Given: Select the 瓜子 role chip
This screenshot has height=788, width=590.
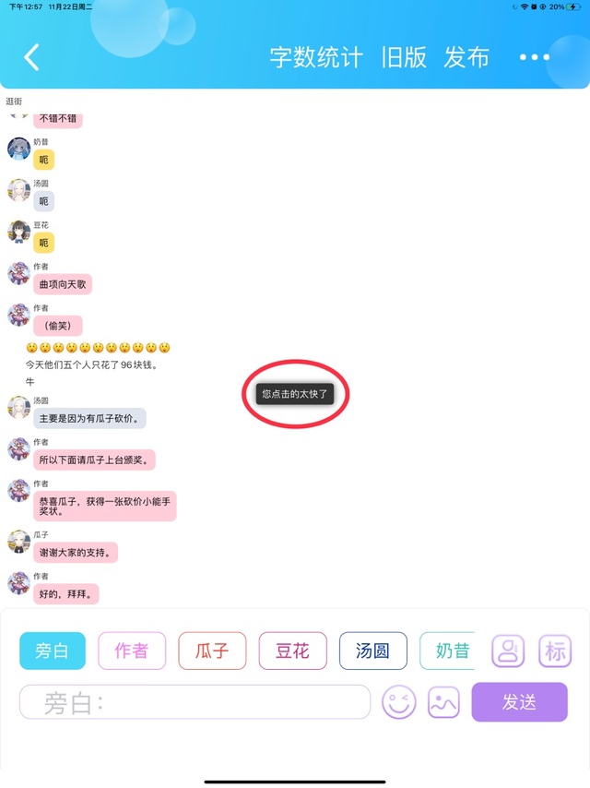Looking at the screenshot, I should click(212, 651).
